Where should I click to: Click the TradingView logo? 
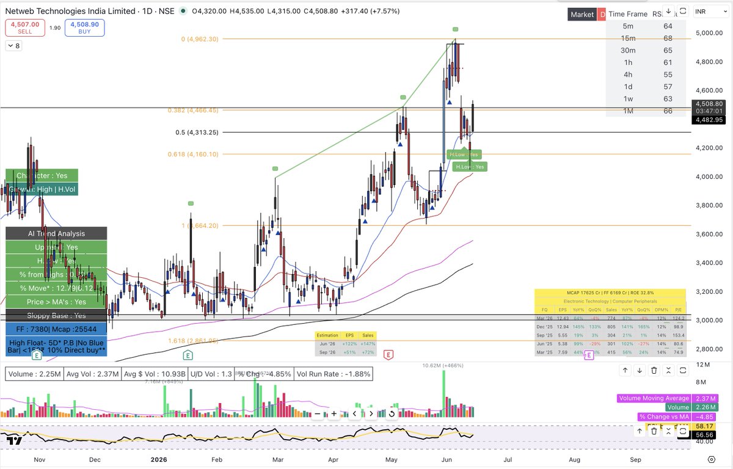point(15,441)
